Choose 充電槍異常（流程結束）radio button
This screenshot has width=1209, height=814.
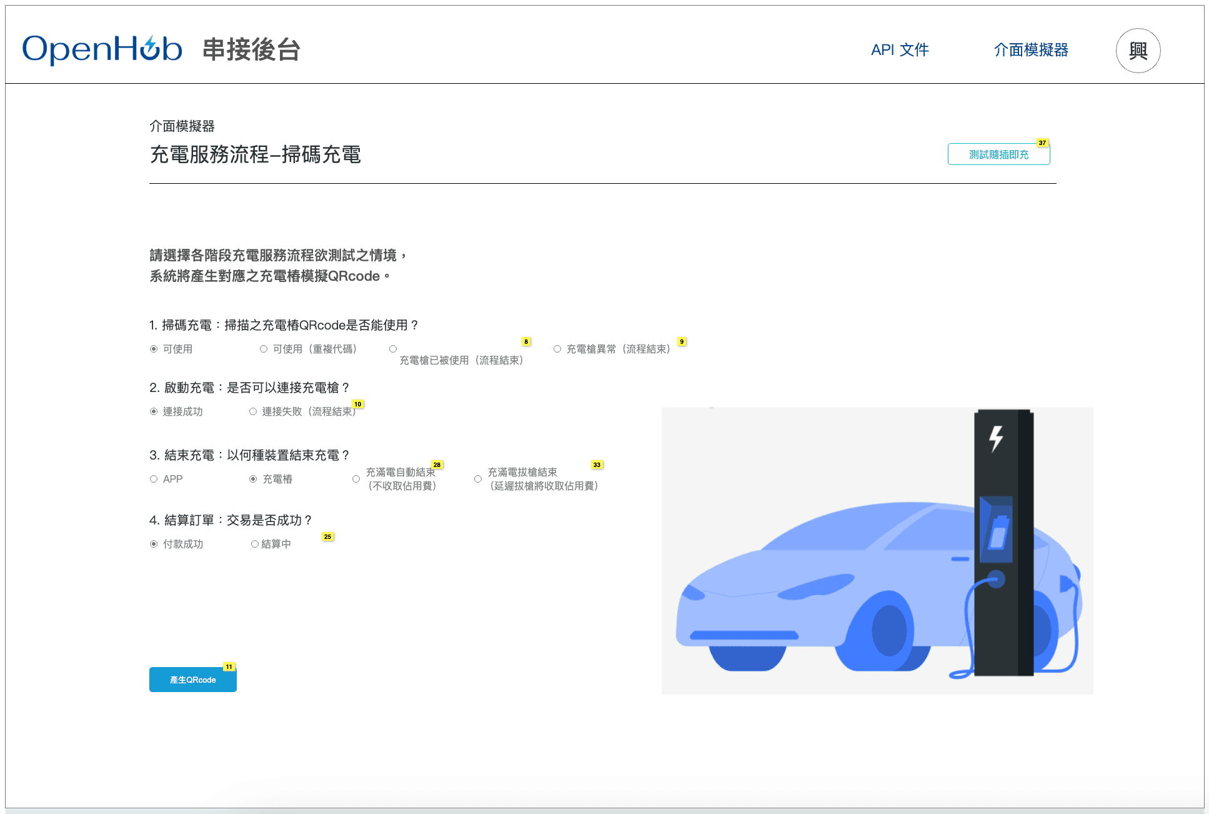(x=557, y=349)
